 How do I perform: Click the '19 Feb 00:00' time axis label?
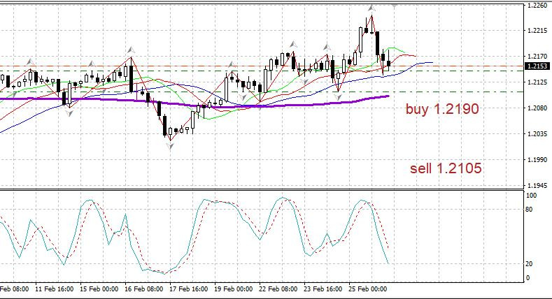[x=233, y=289]
